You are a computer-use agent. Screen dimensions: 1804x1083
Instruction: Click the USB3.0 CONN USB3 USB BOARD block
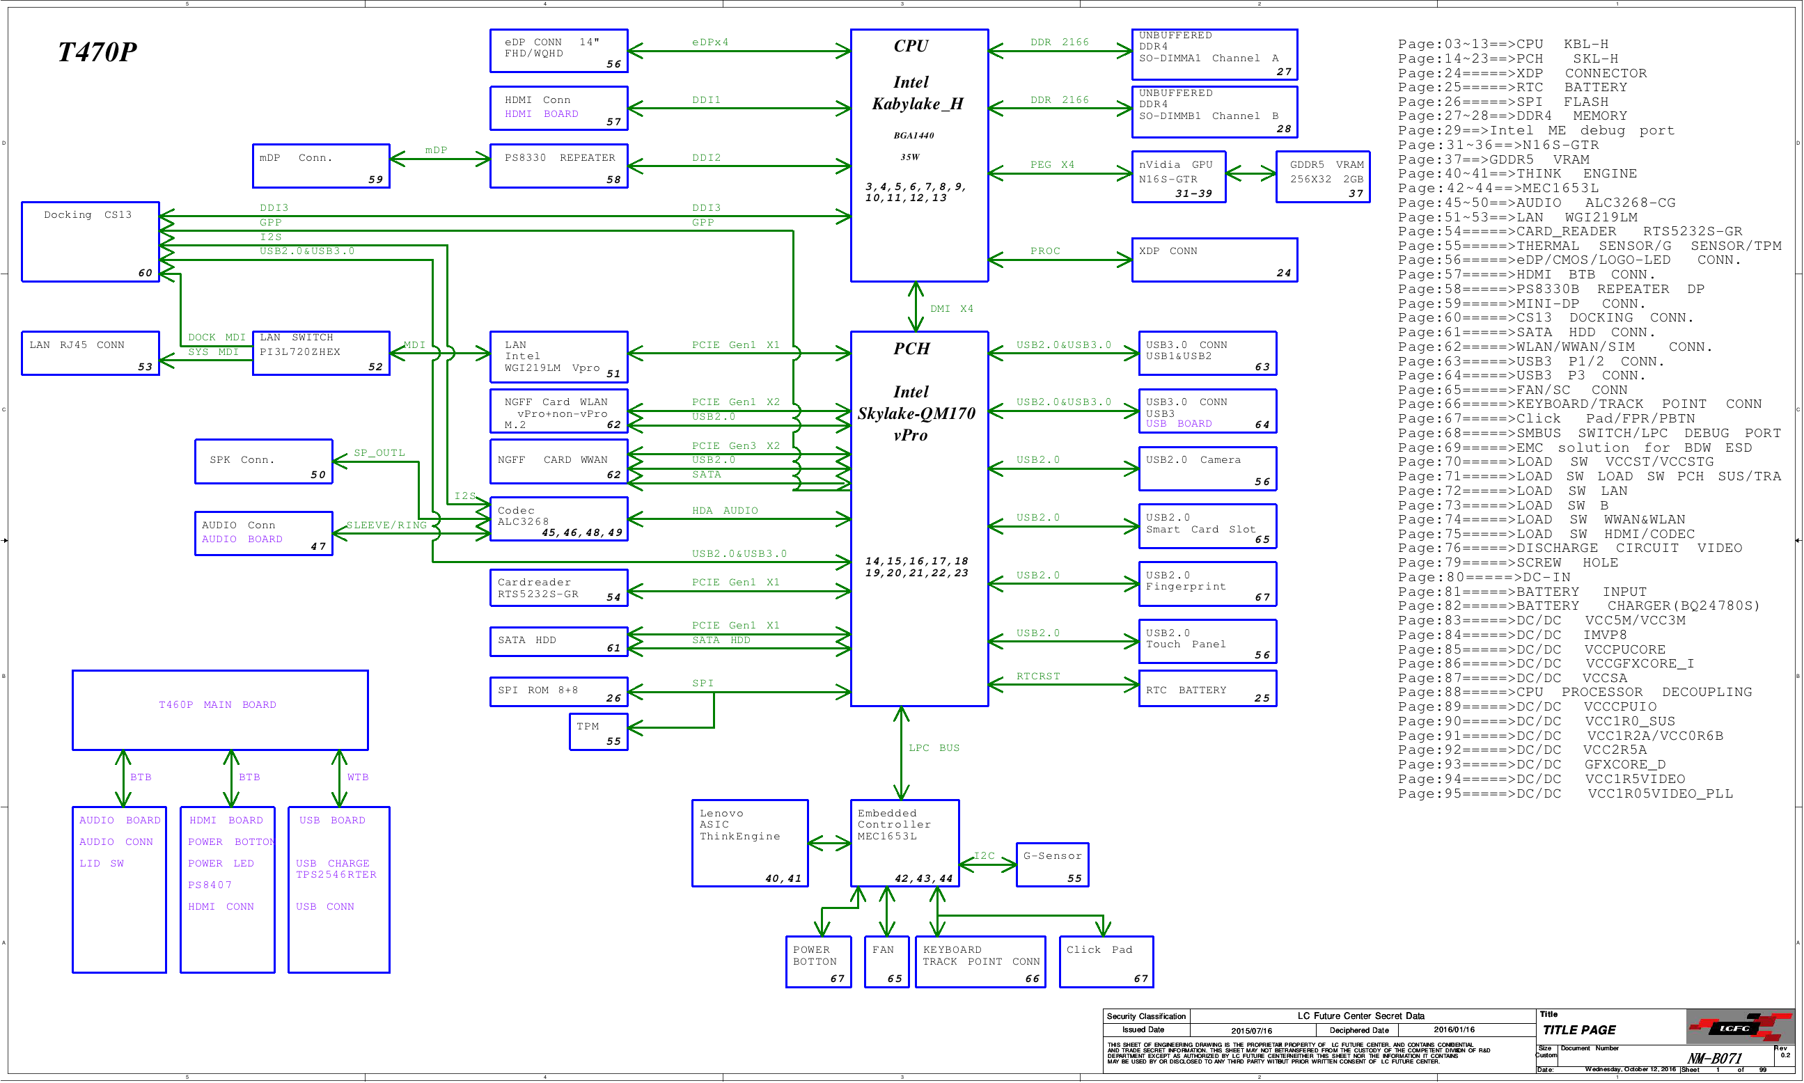(x=1207, y=411)
